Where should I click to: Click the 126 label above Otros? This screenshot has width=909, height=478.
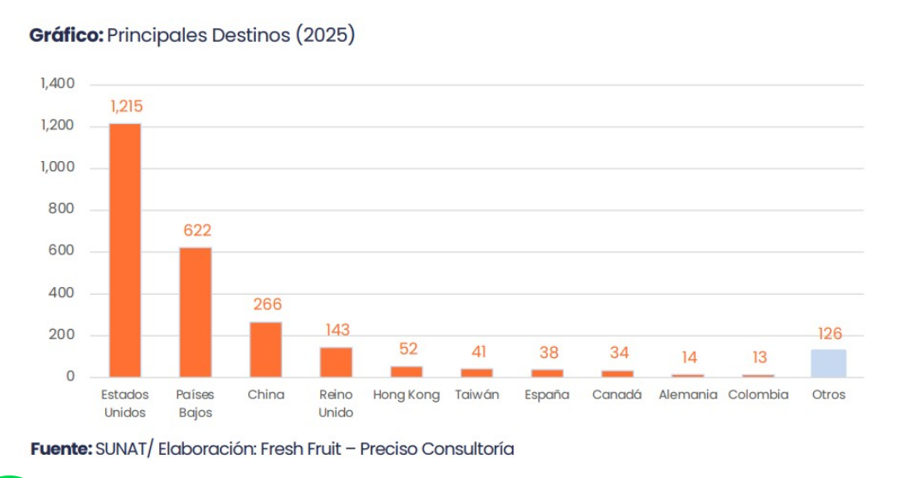pyautogui.click(x=829, y=334)
